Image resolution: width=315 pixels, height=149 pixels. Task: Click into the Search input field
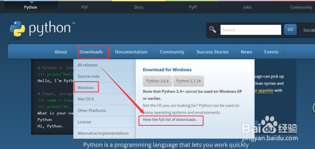(x=250, y=30)
